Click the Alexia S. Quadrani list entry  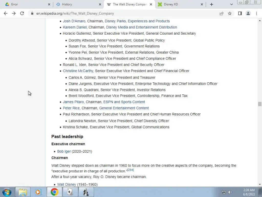[x=117, y=90]
